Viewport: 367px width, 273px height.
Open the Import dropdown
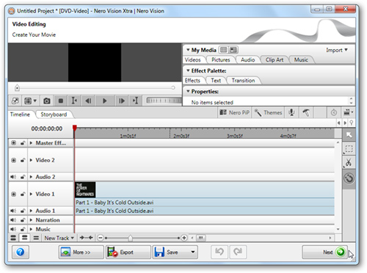coord(337,50)
